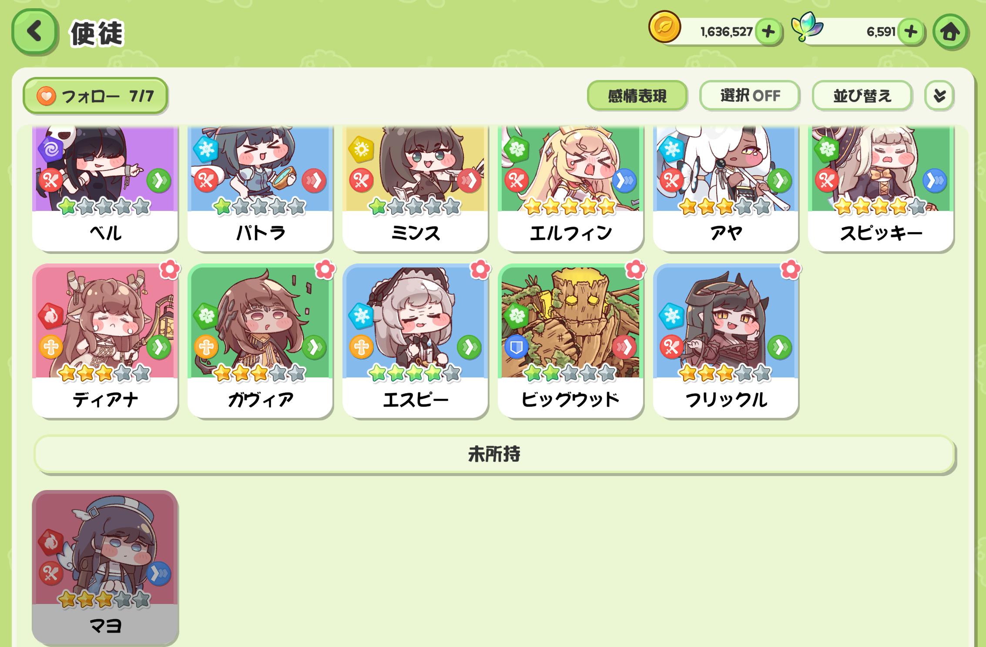Open the 並び替え sort menu
The width and height of the screenshot is (986, 647).
tap(862, 95)
